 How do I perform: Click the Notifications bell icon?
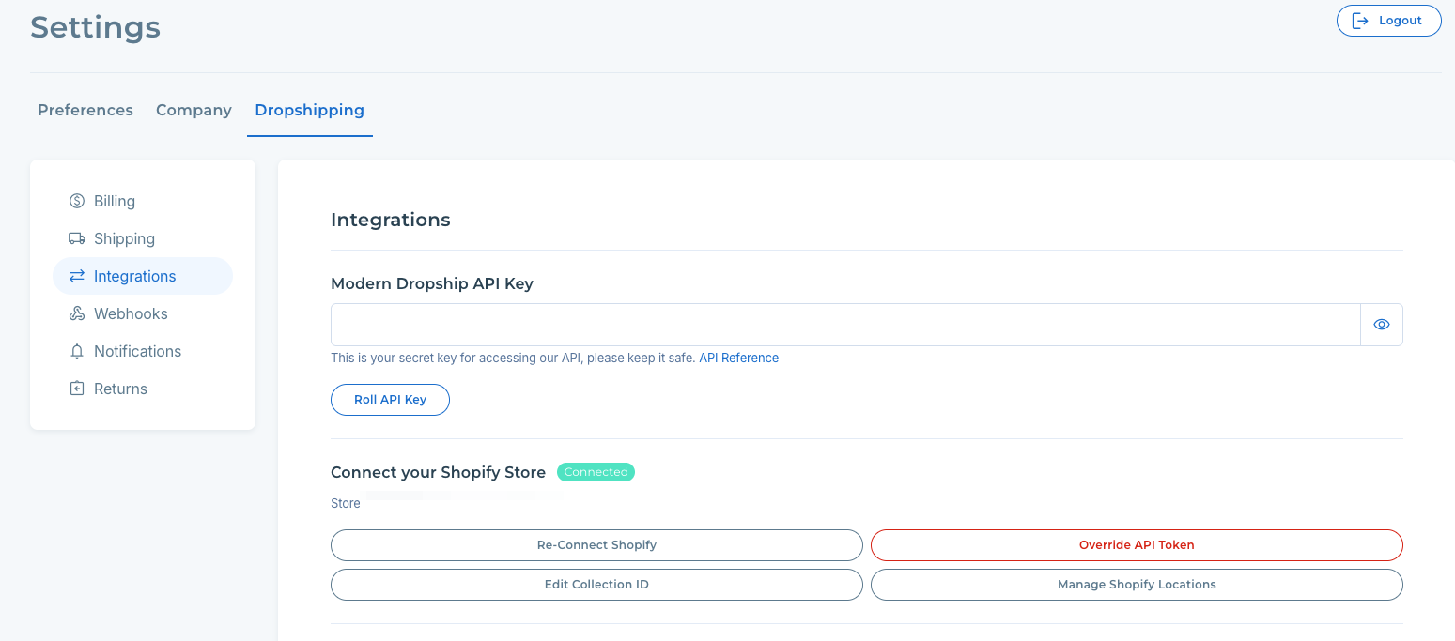tap(77, 351)
